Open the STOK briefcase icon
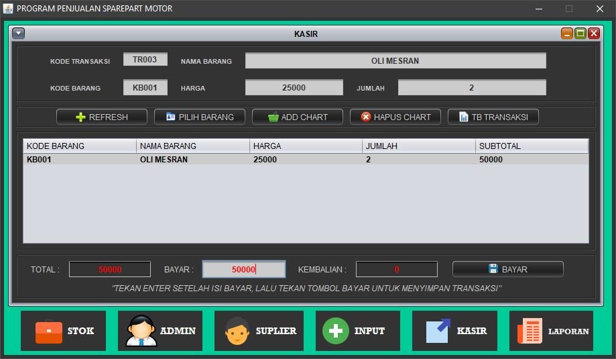Image resolution: width=616 pixels, height=359 pixels. click(49, 331)
